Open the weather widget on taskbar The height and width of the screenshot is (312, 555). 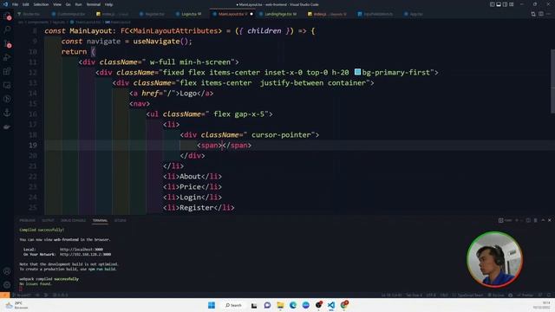[x=17, y=305]
